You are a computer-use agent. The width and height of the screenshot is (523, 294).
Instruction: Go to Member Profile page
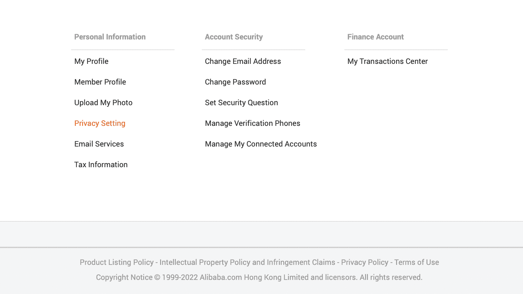pos(100,82)
